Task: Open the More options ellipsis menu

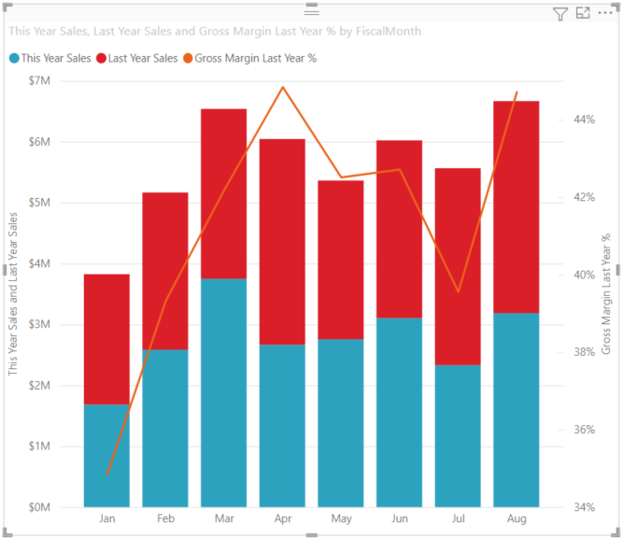Action: tap(605, 13)
